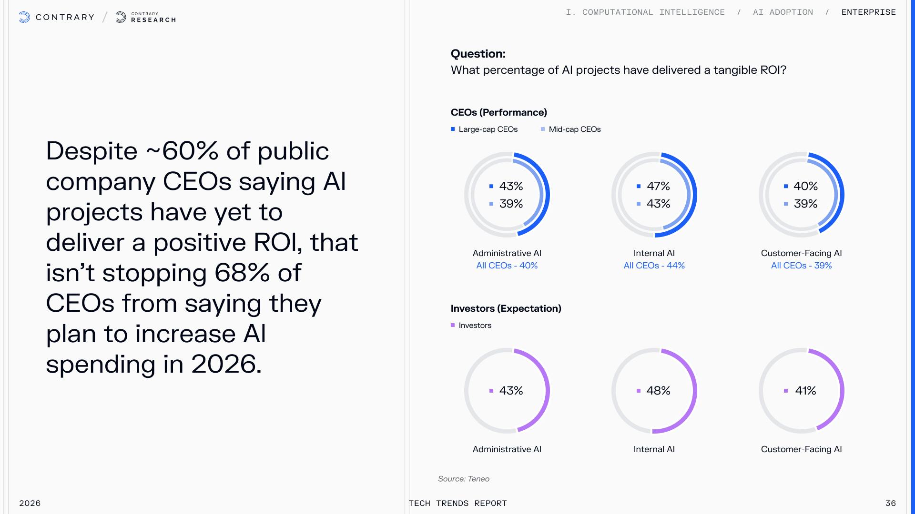Click the Mid-cap CEOs legend square
The image size is (915, 514).
(543, 129)
